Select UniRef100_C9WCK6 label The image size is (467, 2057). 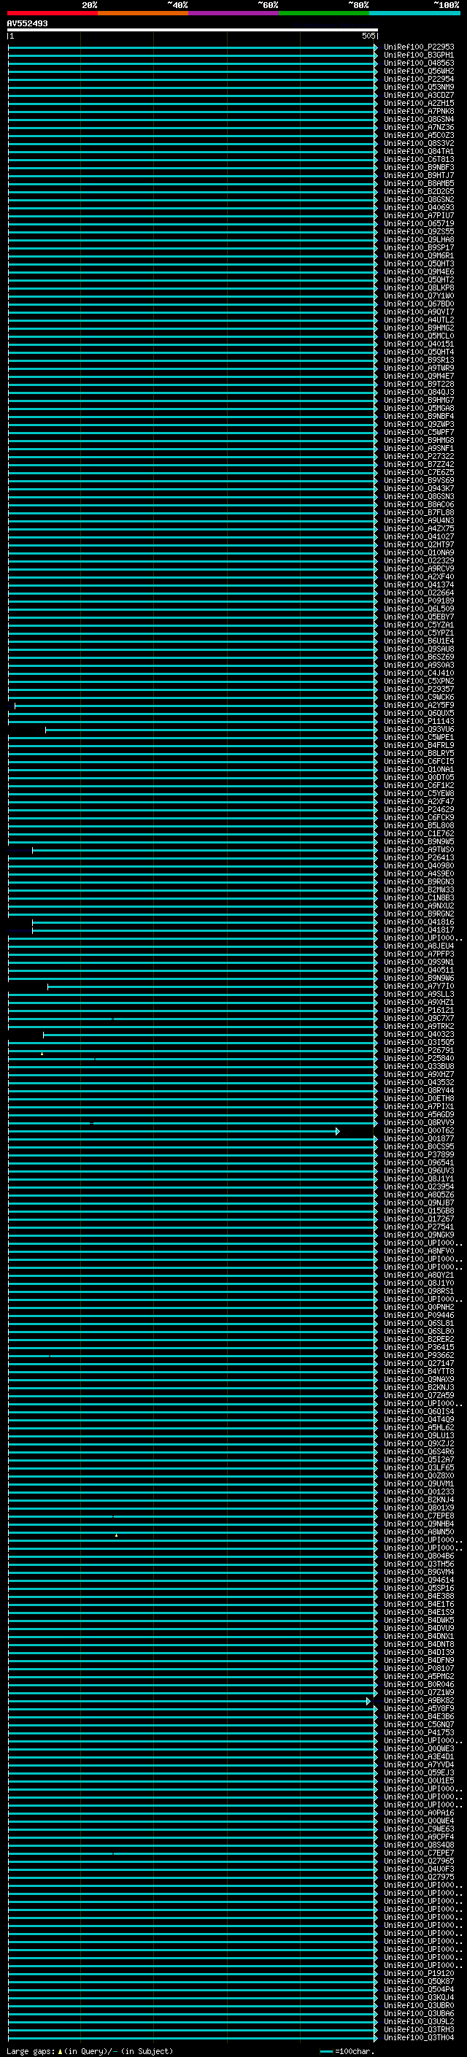coord(418,697)
